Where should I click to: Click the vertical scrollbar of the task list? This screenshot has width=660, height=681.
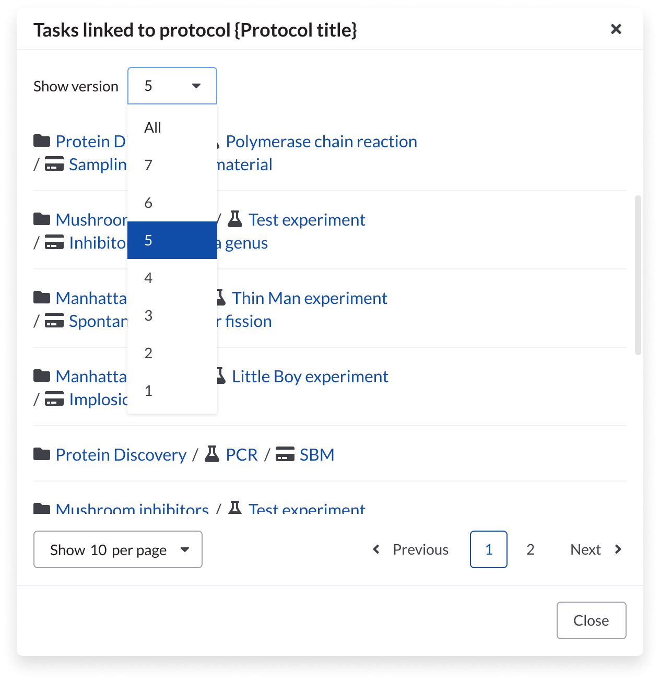[638, 275]
